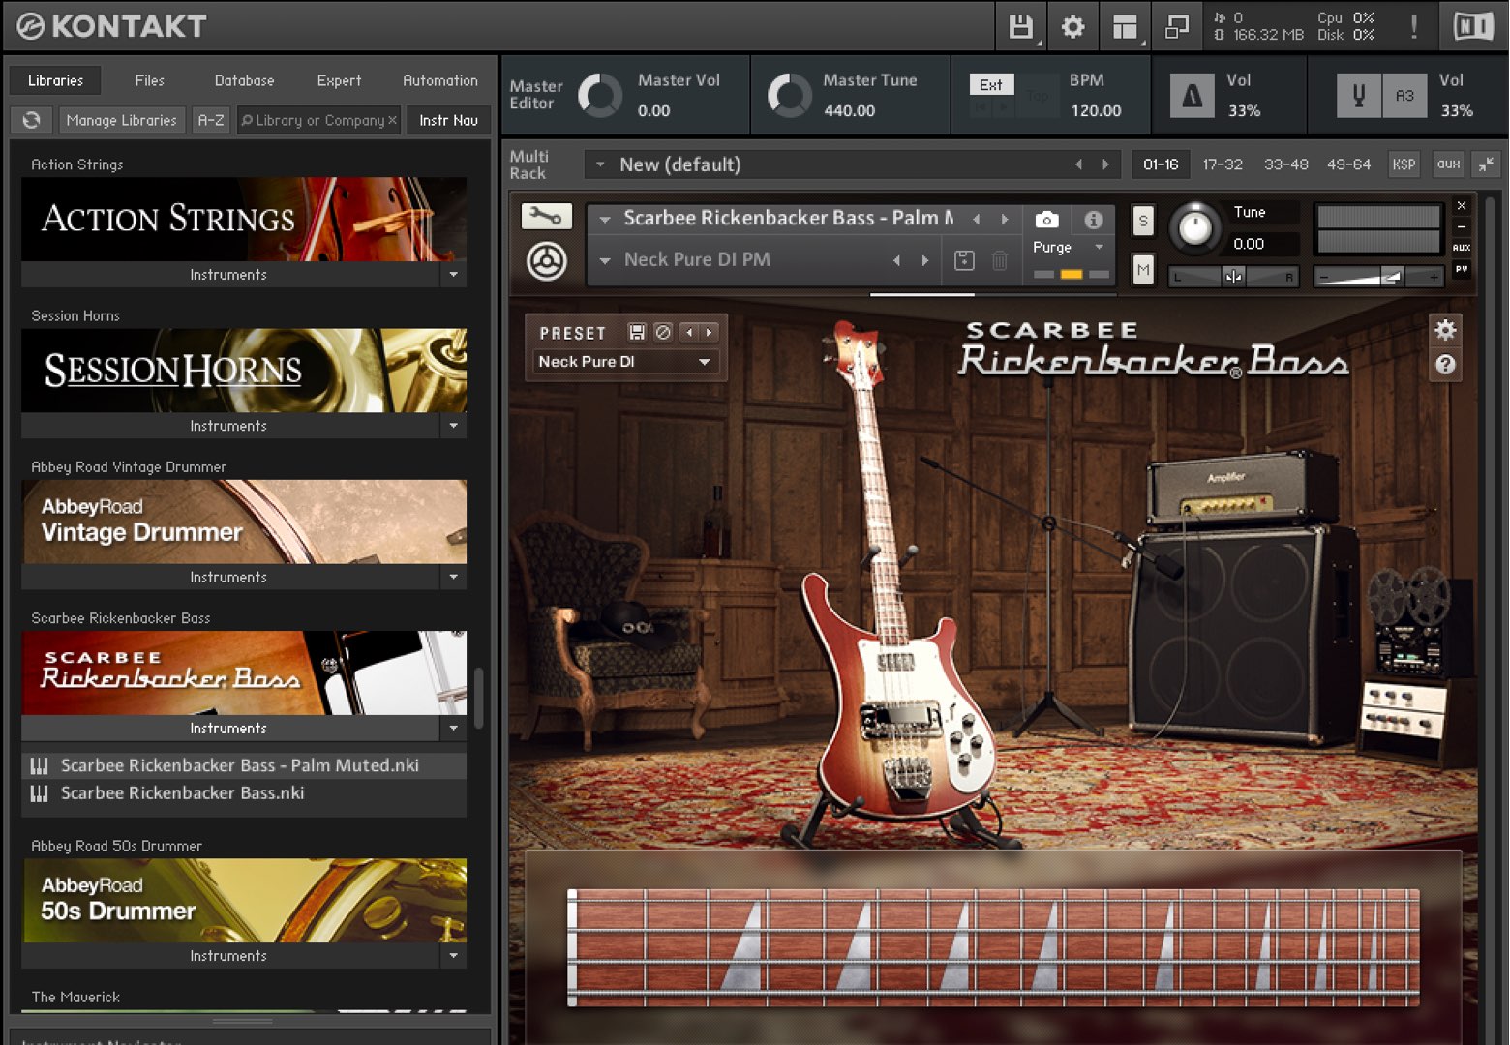This screenshot has height=1045, width=1510.
Task: Toggle the AUX button on instrument header
Action: pyautogui.click(x=1462, y=248)
